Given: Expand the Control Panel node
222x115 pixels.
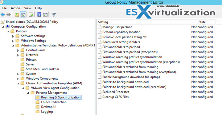Looking at the screenshot, I should pos(18,50).
